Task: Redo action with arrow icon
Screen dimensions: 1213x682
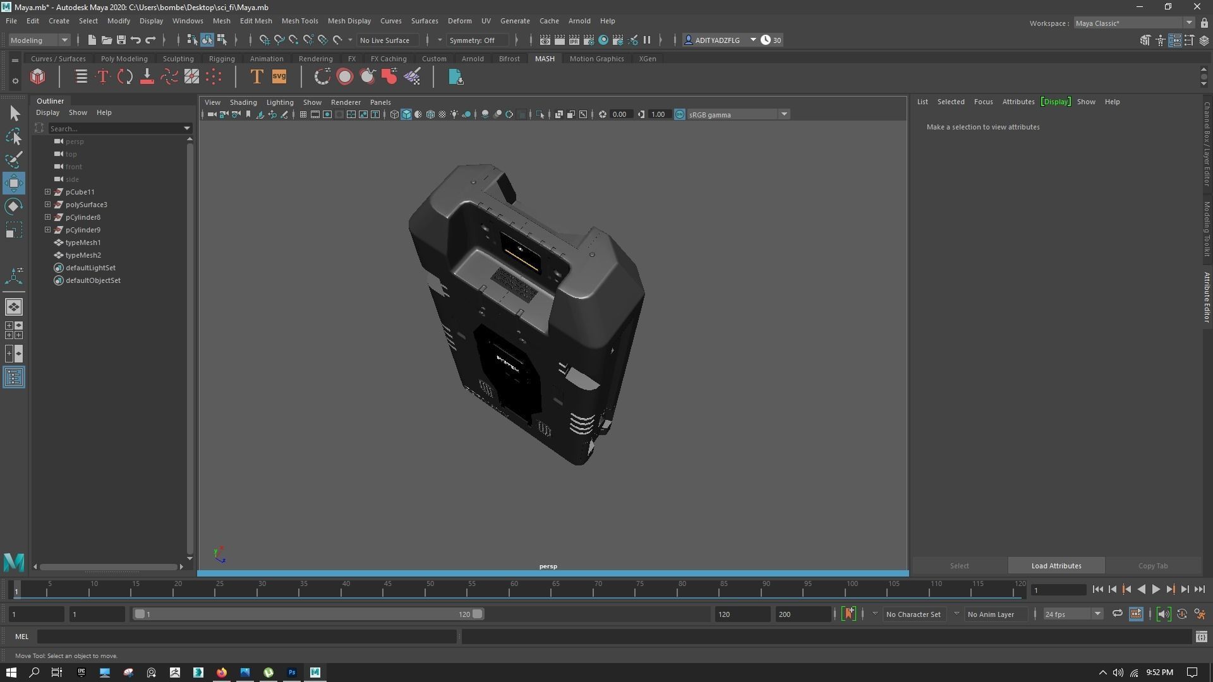Action: pyautogui.click(x=150, y=40)
